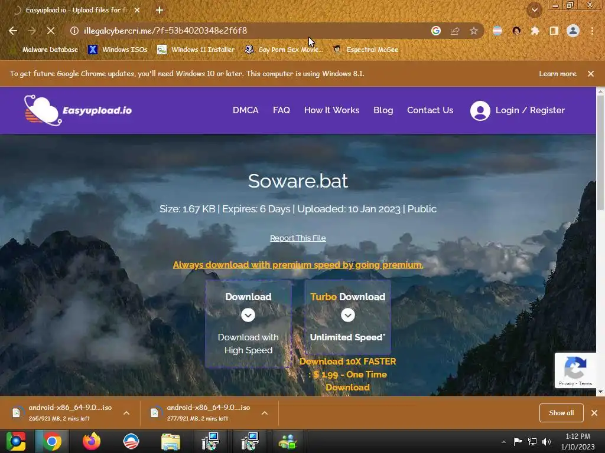Open the tab search dropdown
Image resolution: width=605 pixels, height=453 pixels.
tap(534, 10)
